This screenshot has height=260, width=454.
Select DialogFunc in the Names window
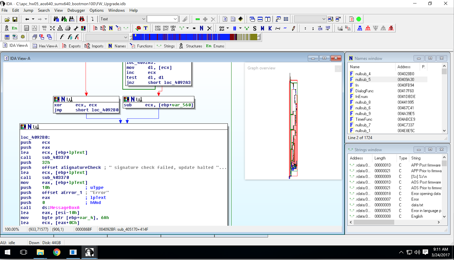(364, 91)
